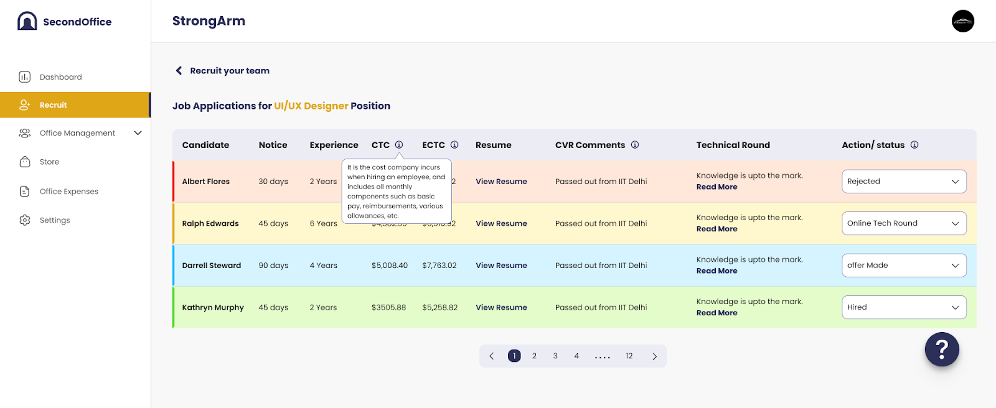Screen dimensions: 996x408
Task: Expand the Office Management menu
Action: [138, 133]
